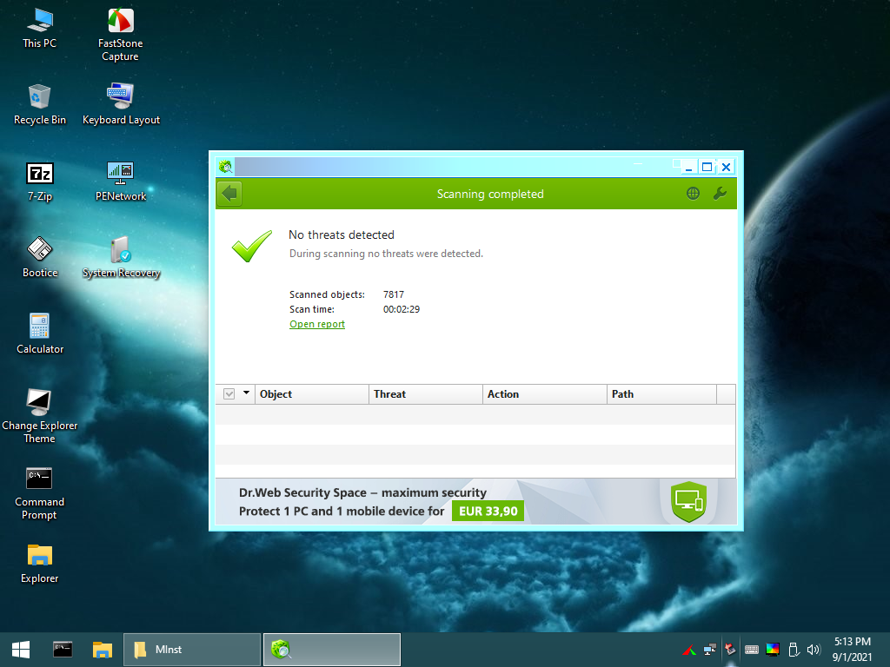Sort by the Object column header
This screenshot has height=667, width=890.
(312, 394)
